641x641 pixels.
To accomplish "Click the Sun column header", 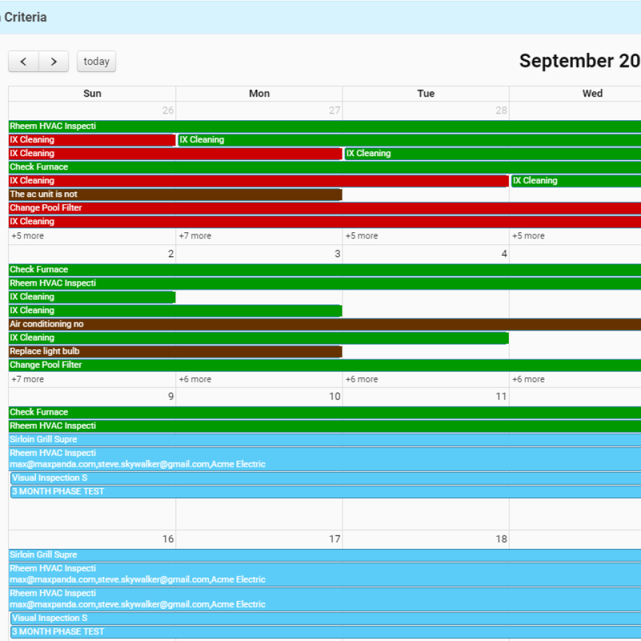I will [92, 93].
